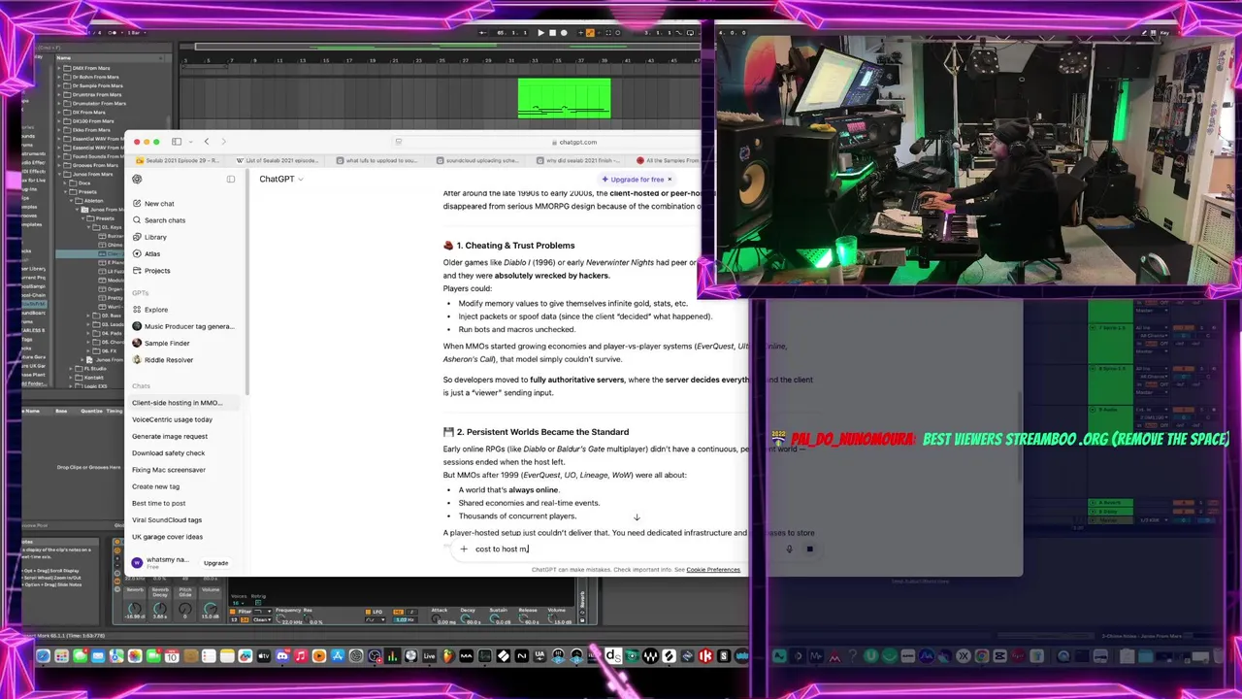1242x699 pixels.
Task: Open the Download safety check chat
Action: pos(168,453)
